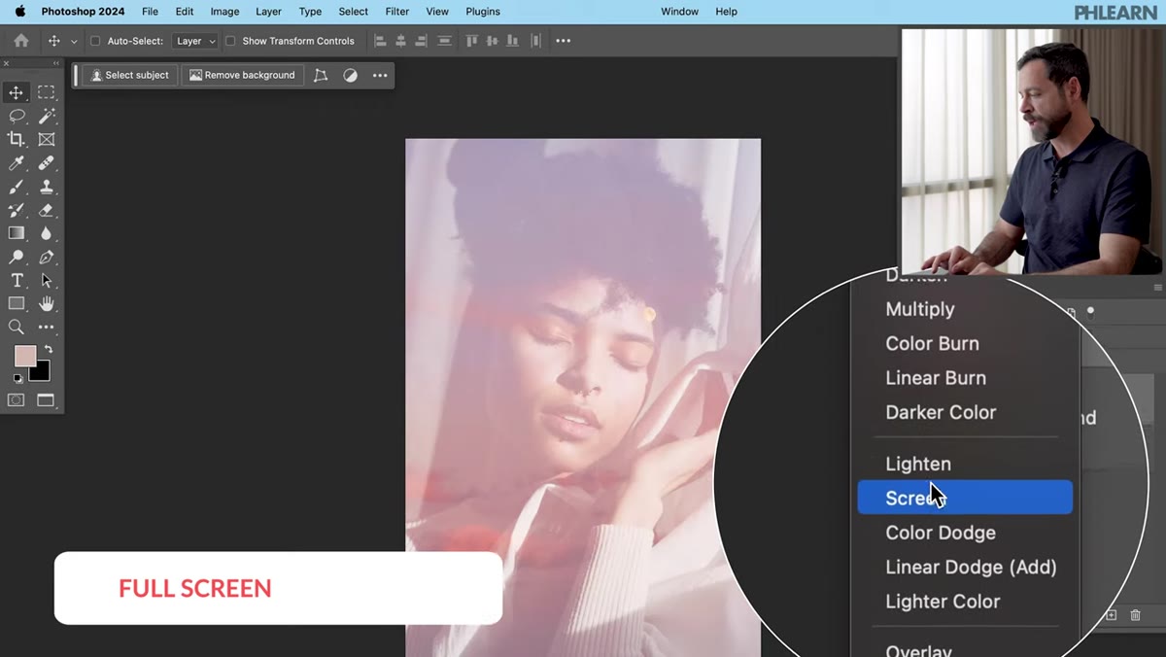Choose Screen blend mode
Screen dimensions: 1166x657
(965, 498)
